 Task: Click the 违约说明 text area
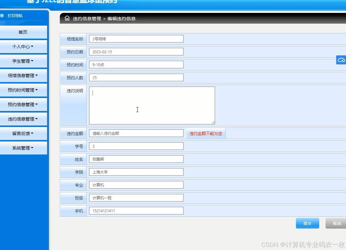pos(152,105)
